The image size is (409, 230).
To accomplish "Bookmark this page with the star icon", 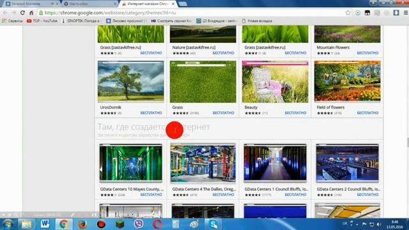I will click(x=348, y=13).
